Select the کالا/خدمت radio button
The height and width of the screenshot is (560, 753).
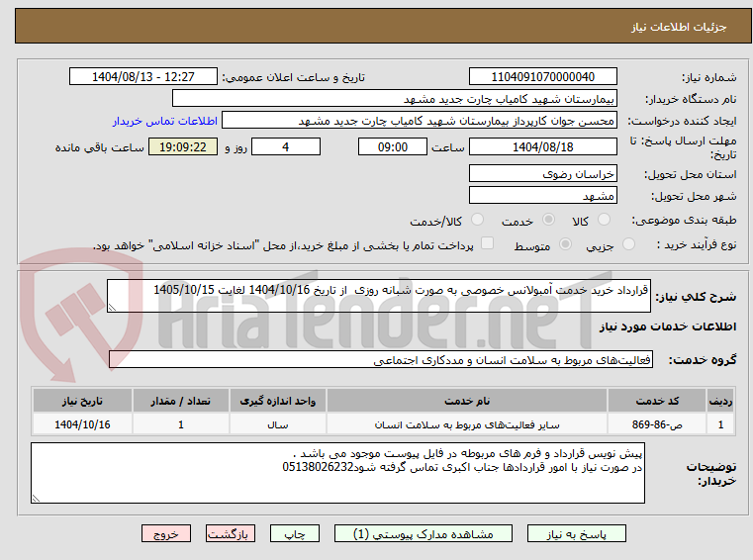[477, 220]
